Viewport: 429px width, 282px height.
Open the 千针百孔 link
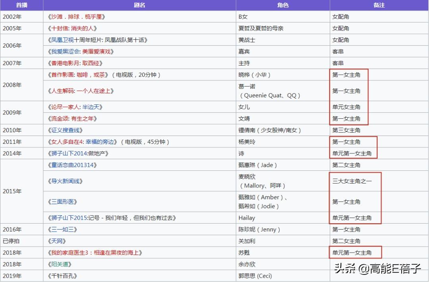click(62, 276)
